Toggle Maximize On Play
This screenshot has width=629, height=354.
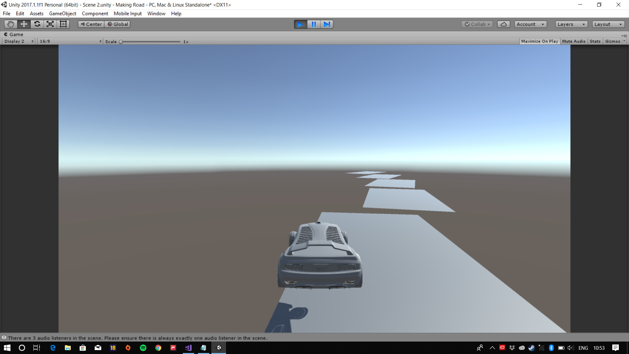pos(539,41)
